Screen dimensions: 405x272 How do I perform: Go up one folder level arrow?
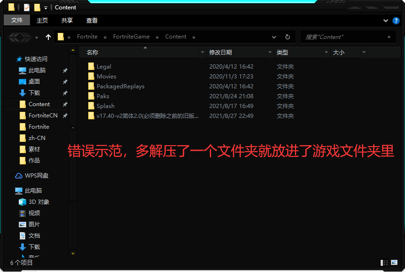pyautogui.click(x=48, y=37)
